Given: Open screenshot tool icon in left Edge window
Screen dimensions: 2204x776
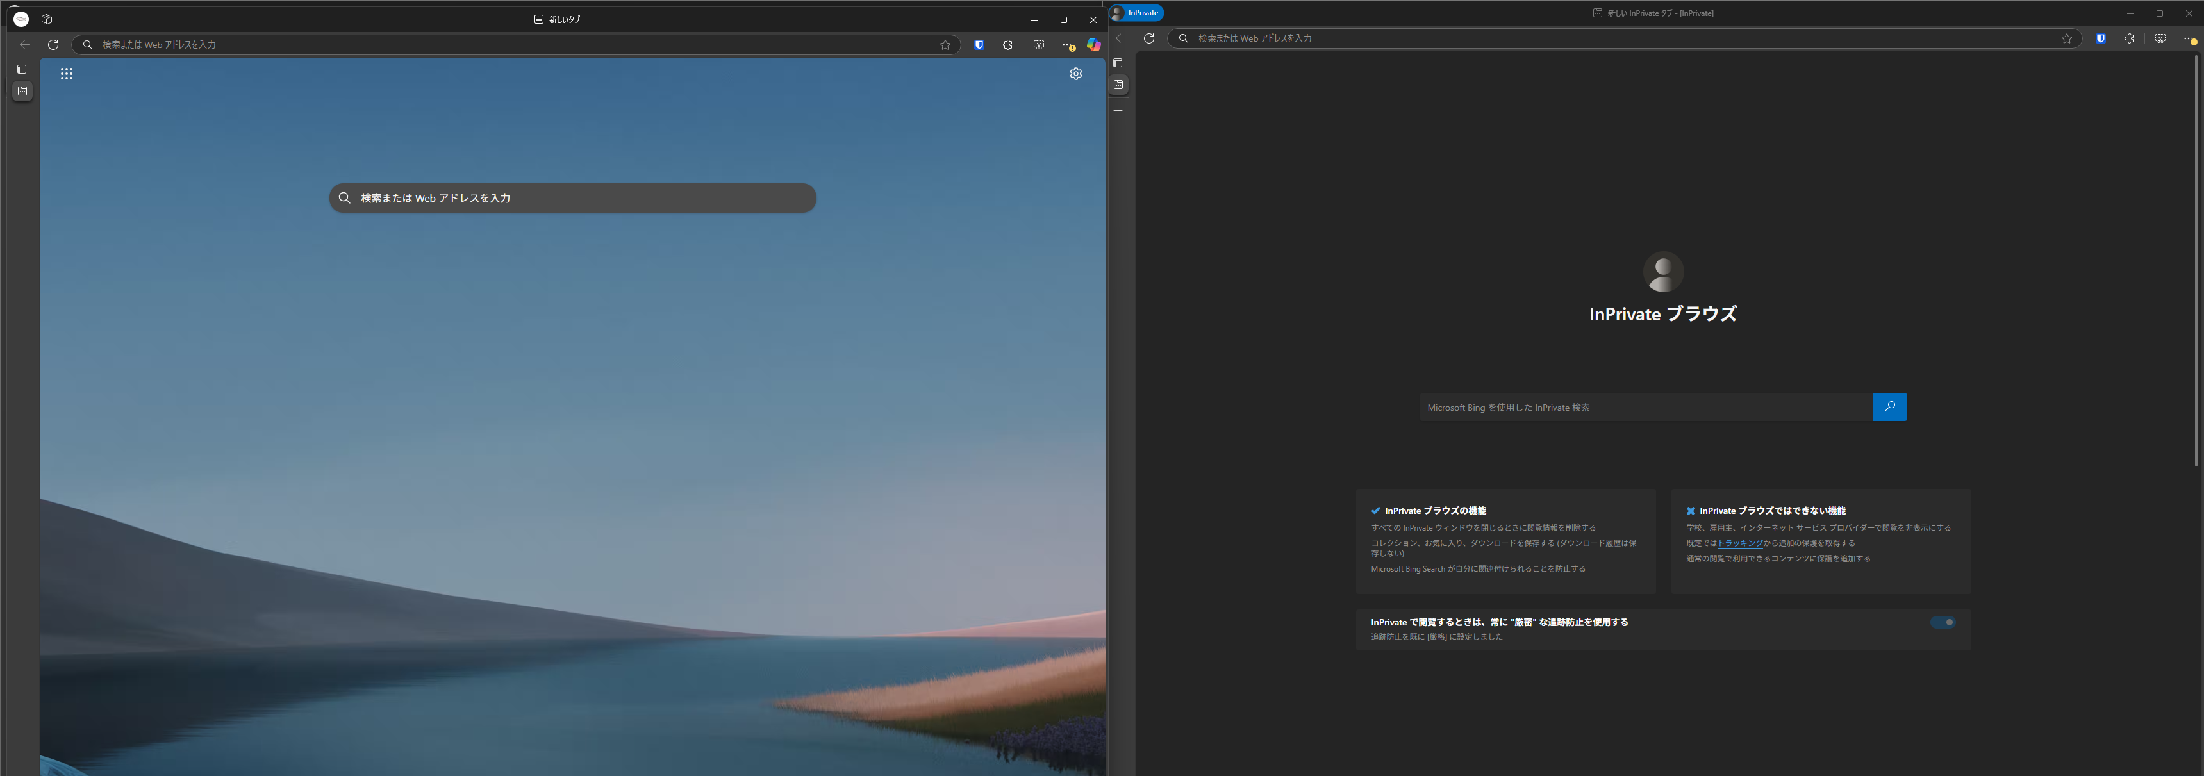Looking at the screenshot, I should 1039,44.
